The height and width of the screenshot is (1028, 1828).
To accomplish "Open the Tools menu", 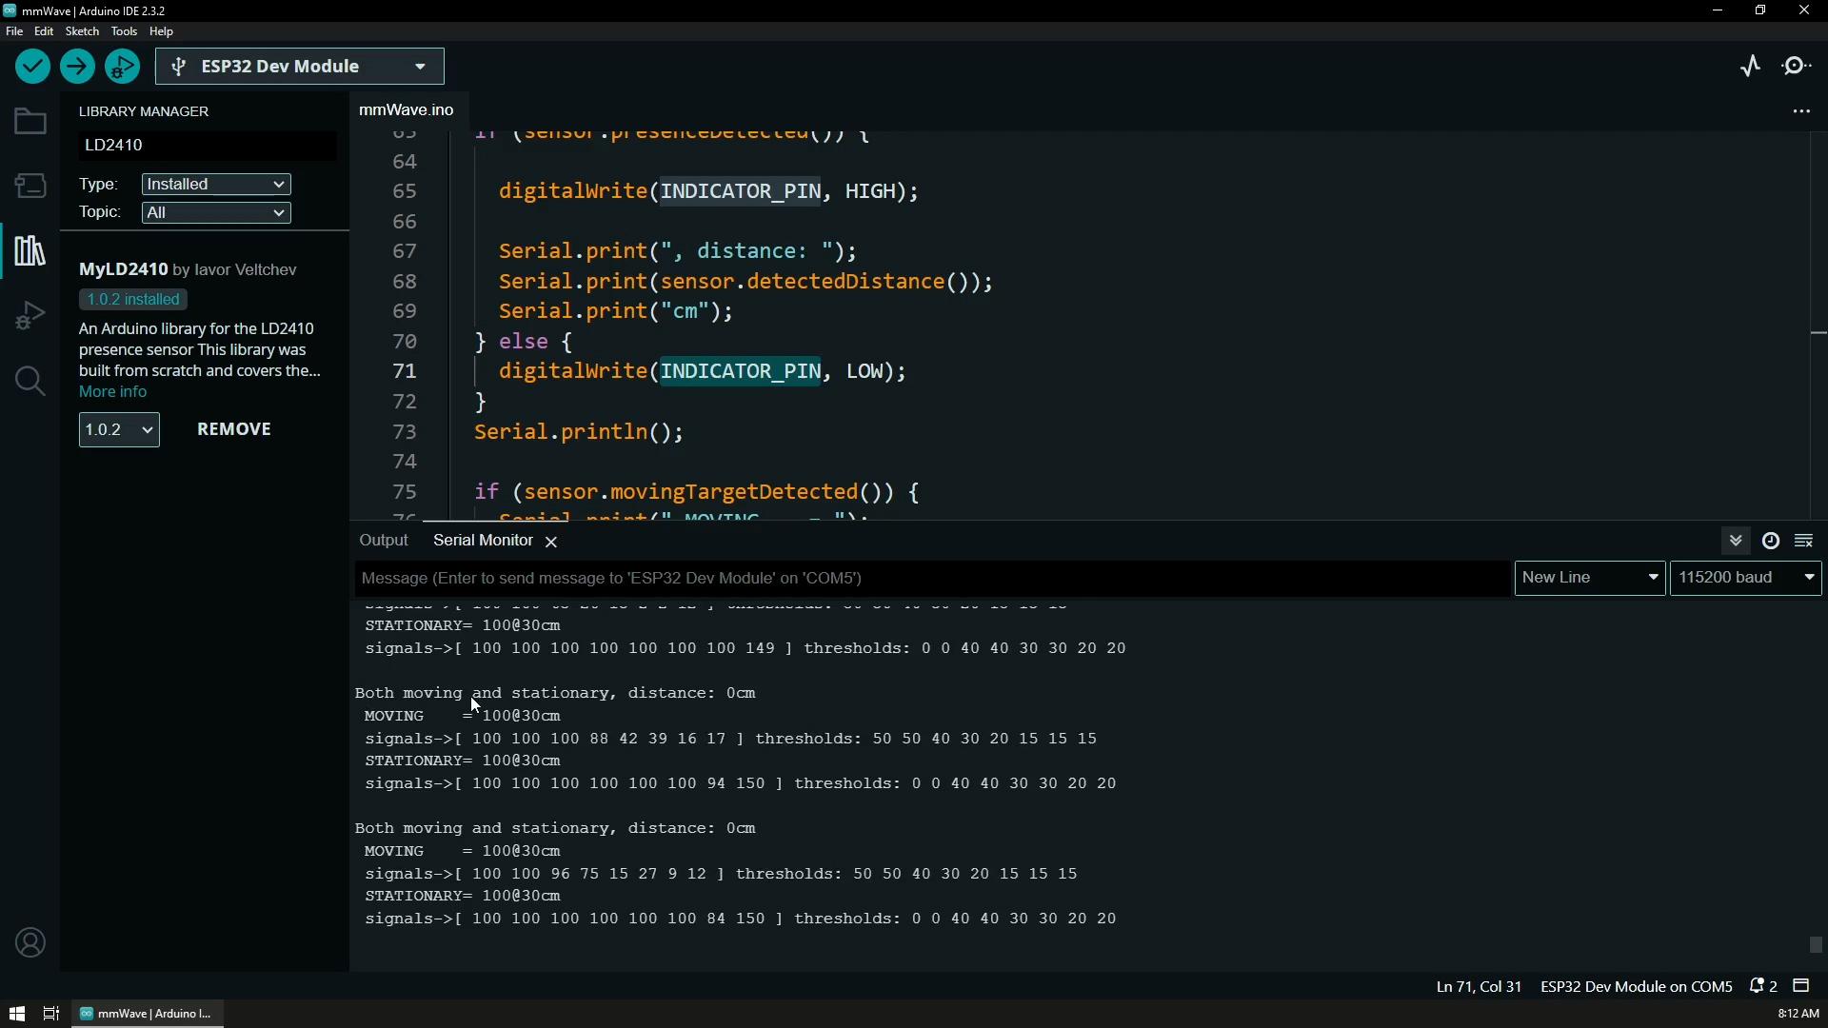I will [x=124, y=32].
